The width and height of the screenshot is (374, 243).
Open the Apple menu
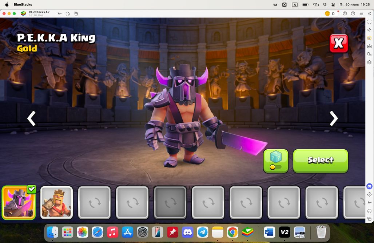(x=7, y=4)
